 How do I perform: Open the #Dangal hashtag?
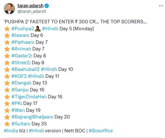(x=21, y=83)
